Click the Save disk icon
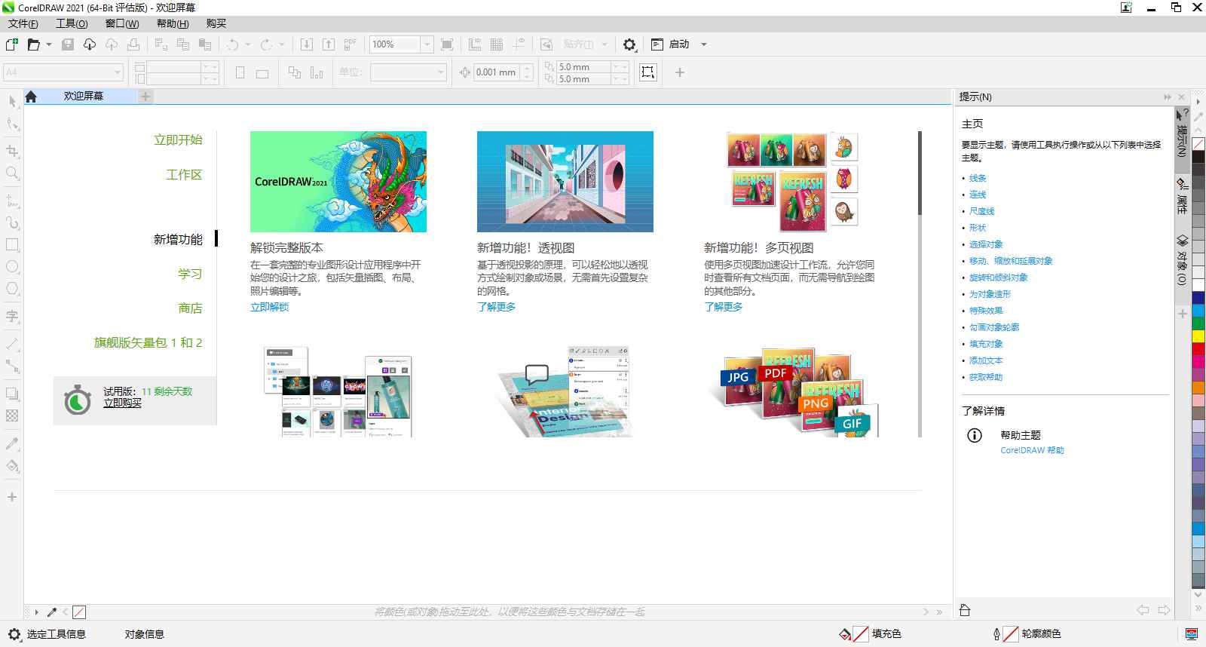The width and height of the screenshot is (1206, 647). [68, 44]
